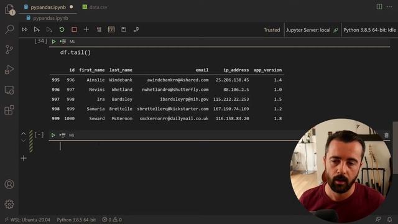398x224 pixels.
Task: Open the Extensions view
Action: click(9, 110)
